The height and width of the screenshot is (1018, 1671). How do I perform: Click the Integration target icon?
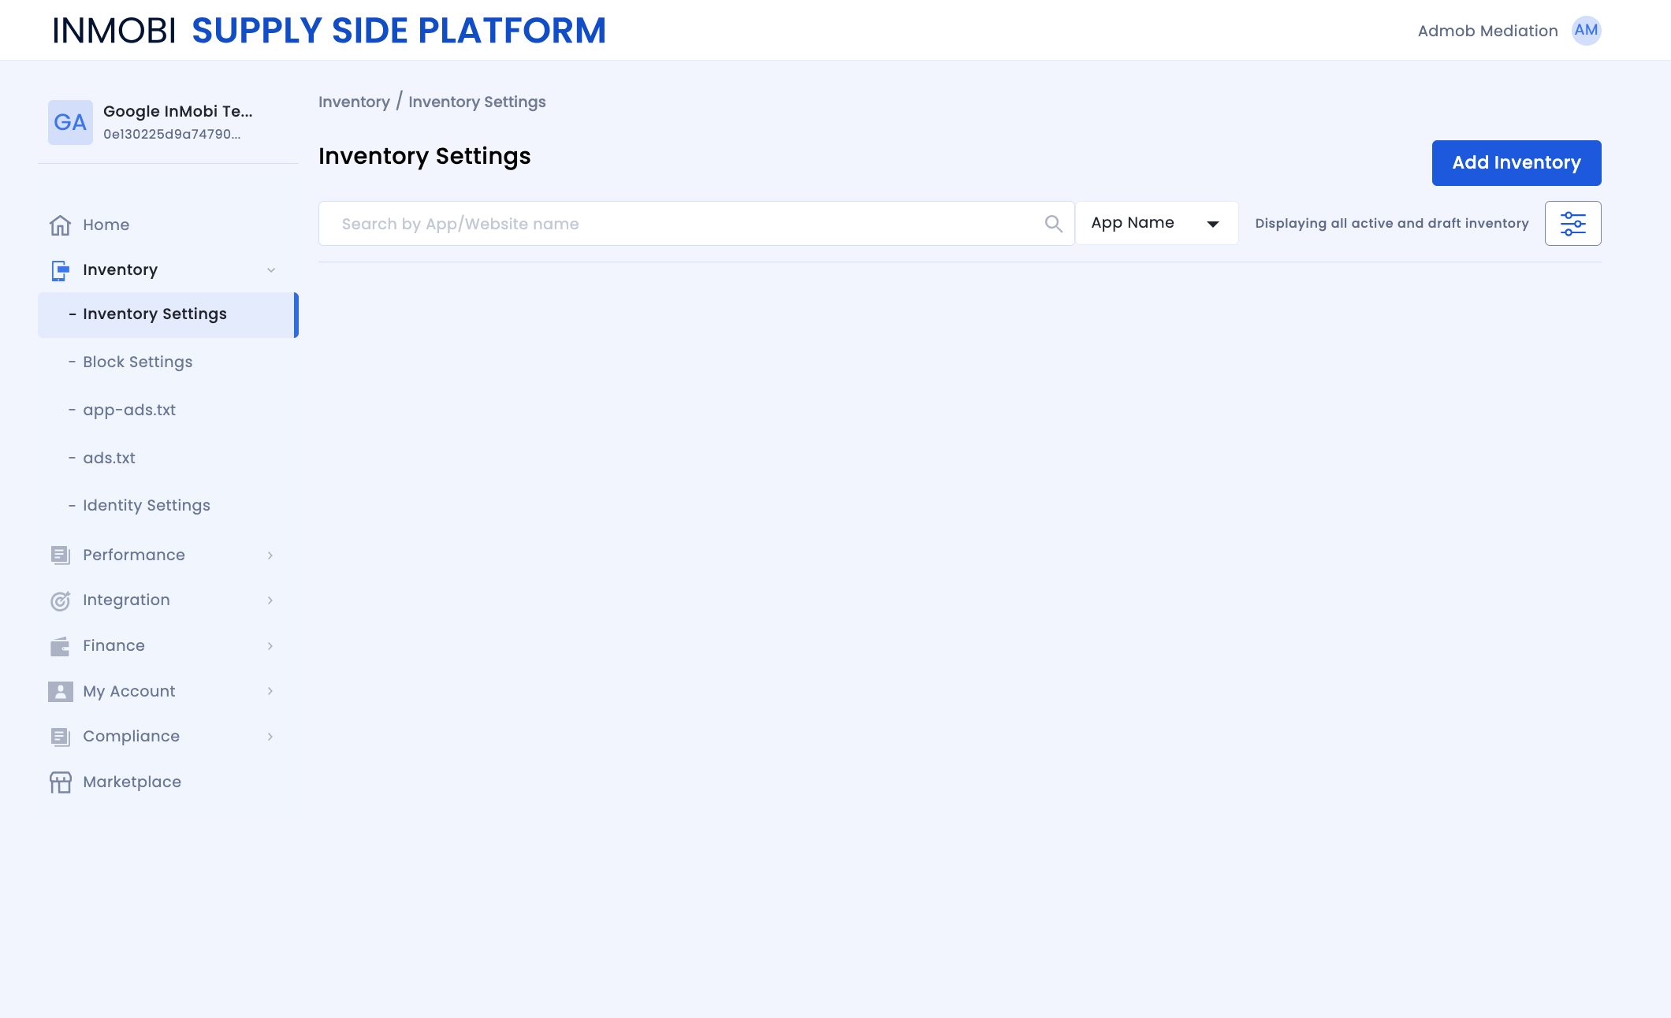pos(60,601)
